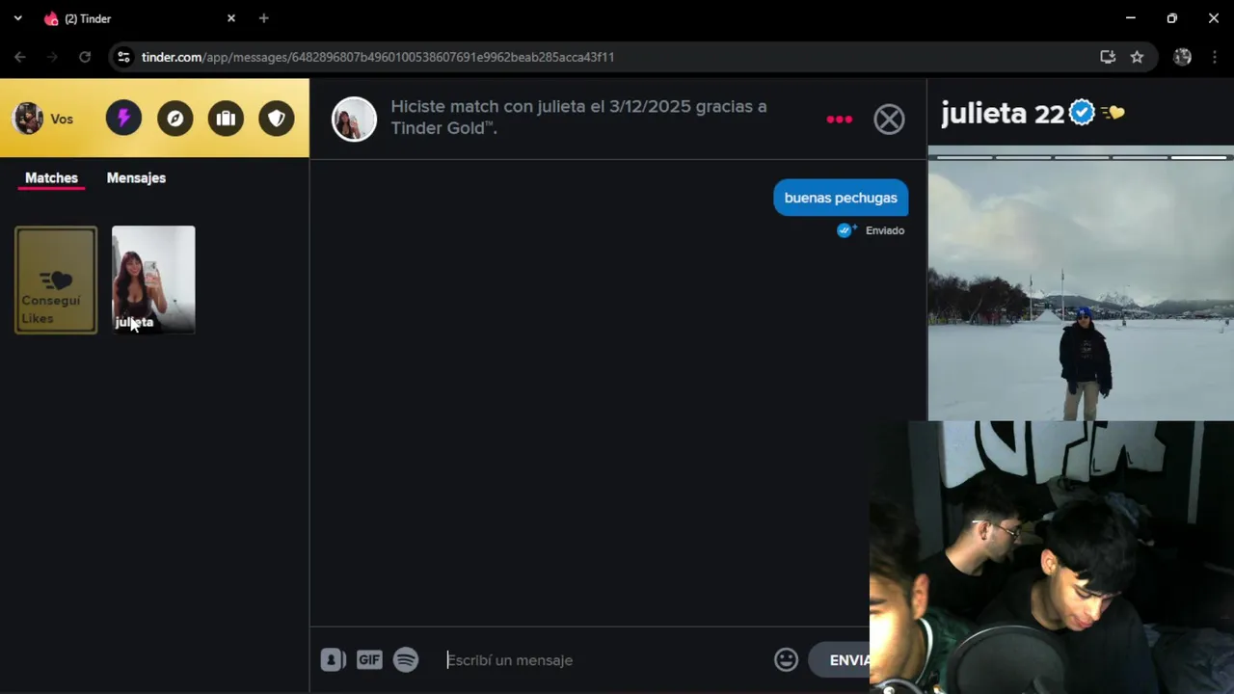
Task: Click the contact card share icon
Action: [x=333, y=659]
